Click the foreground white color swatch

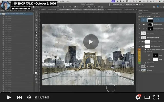click(36, 73)
